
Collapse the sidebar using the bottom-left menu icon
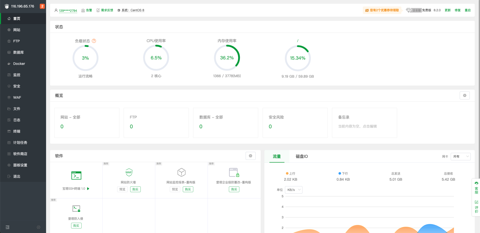coord(8,227)
